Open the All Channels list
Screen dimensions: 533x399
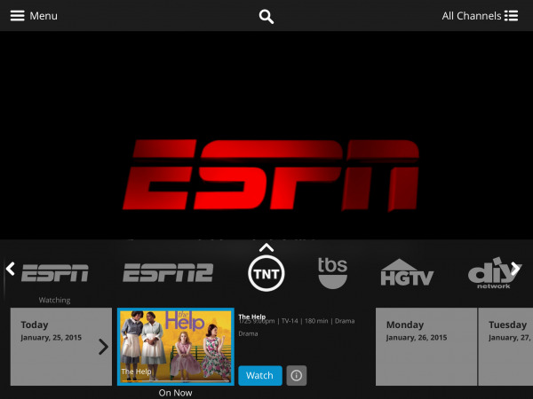click(480, 16)
